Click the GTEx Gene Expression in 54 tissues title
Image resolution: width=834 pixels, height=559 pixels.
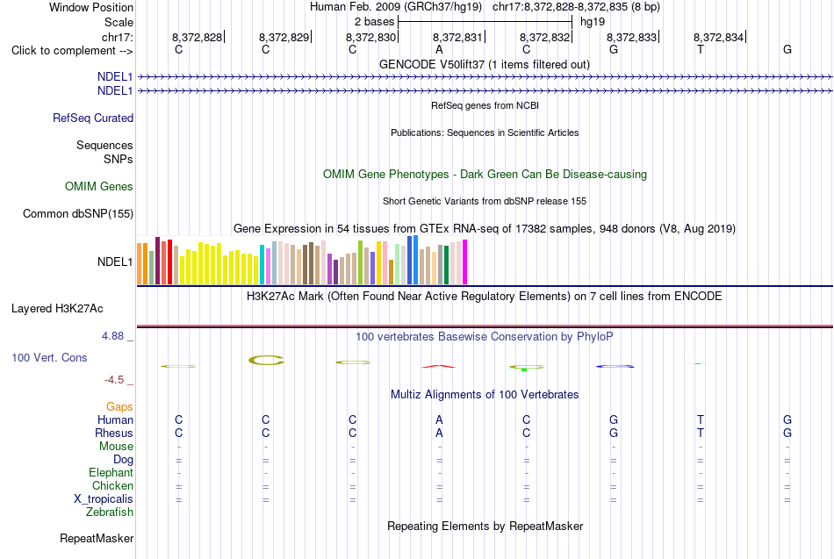point(485,229)
